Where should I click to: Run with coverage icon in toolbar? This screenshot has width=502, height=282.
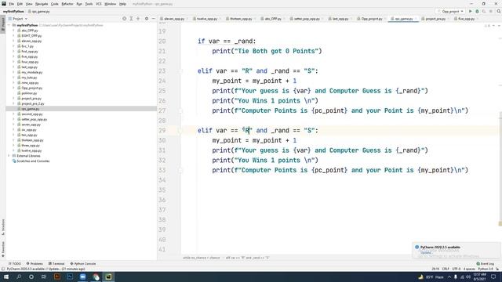tap(484, 11)
